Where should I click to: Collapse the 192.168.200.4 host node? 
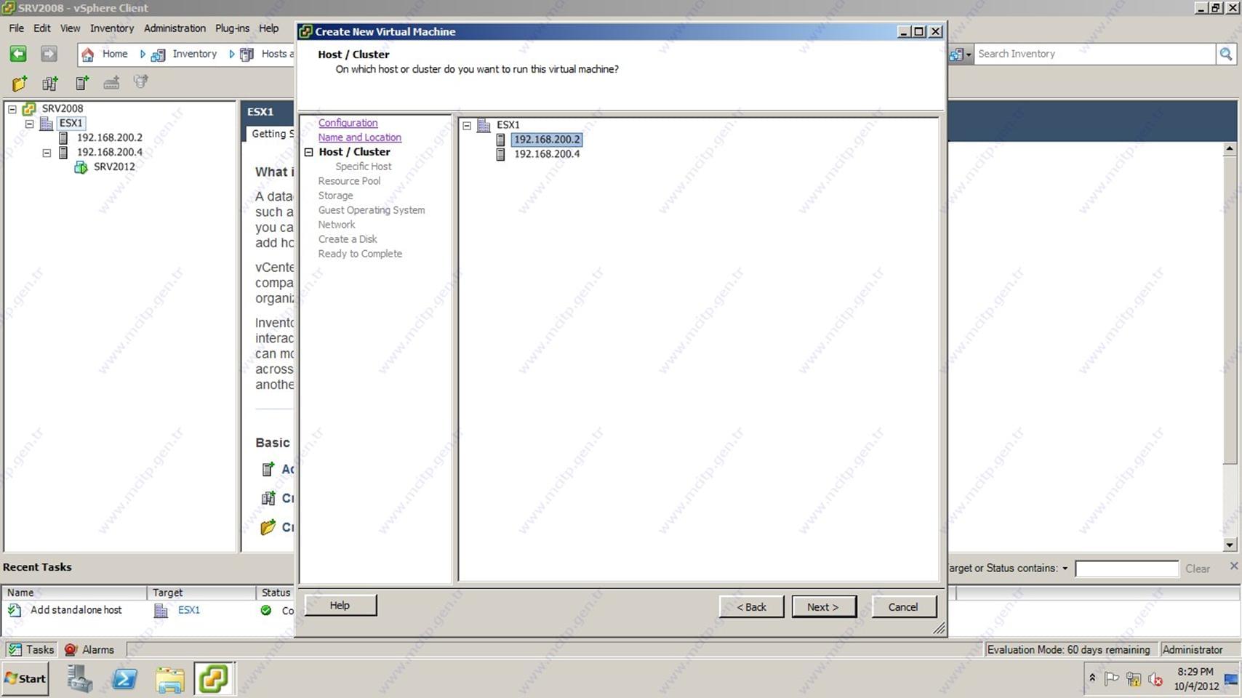pos(47,153)
